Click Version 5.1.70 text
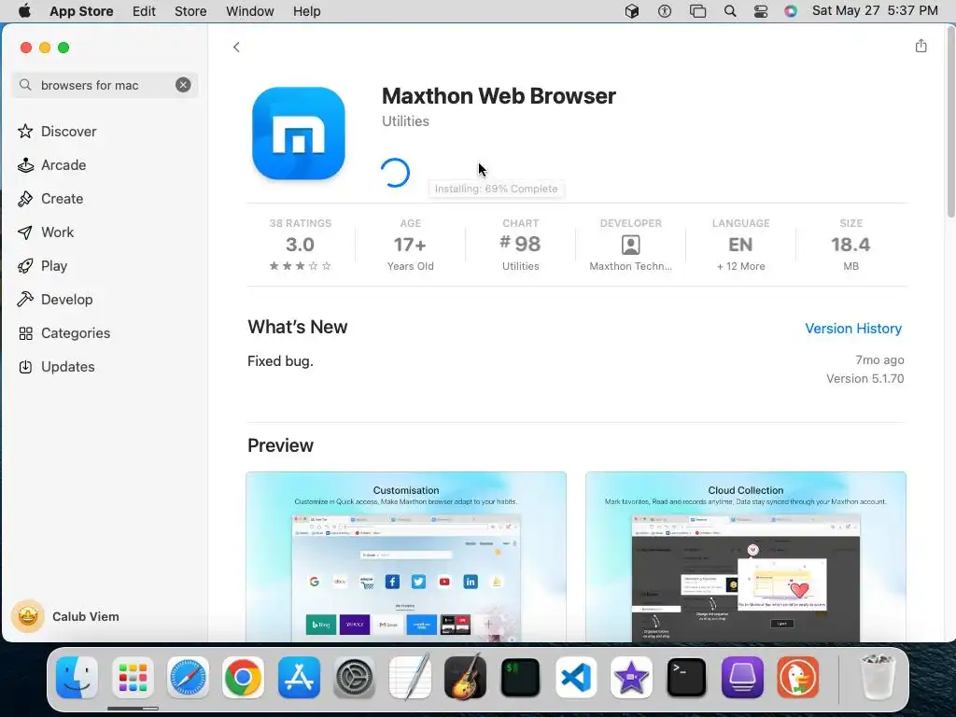Image resolution: width=956 pixels, height=717 pixels. coord(865,378)
